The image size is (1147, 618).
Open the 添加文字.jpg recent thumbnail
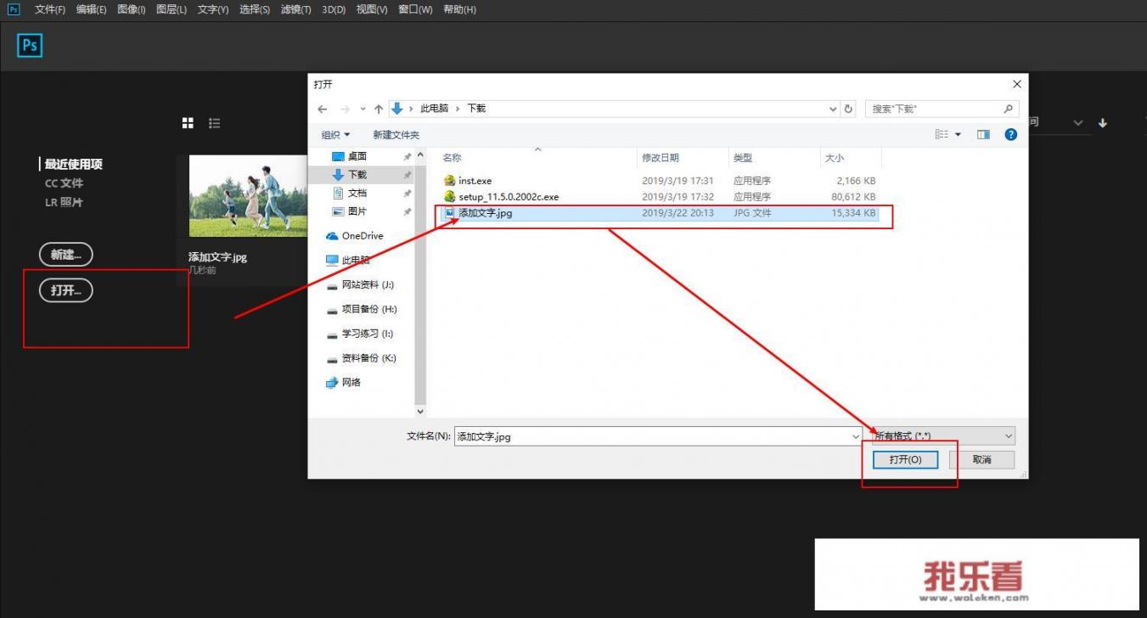pyautogui.click(x=248, y=196)
